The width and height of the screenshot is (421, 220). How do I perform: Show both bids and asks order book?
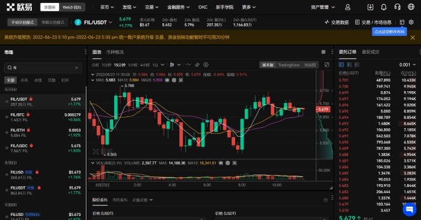pos(341,65)
